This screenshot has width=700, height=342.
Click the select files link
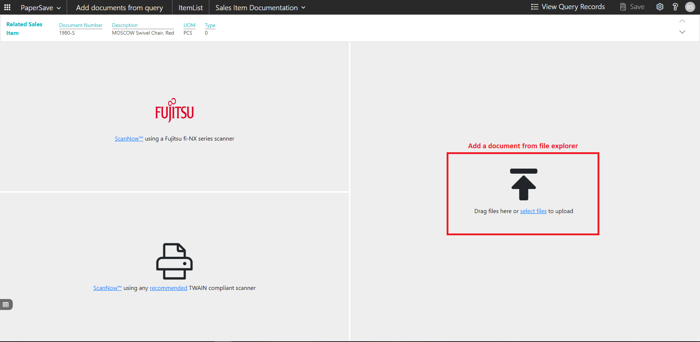coord(533,211)
